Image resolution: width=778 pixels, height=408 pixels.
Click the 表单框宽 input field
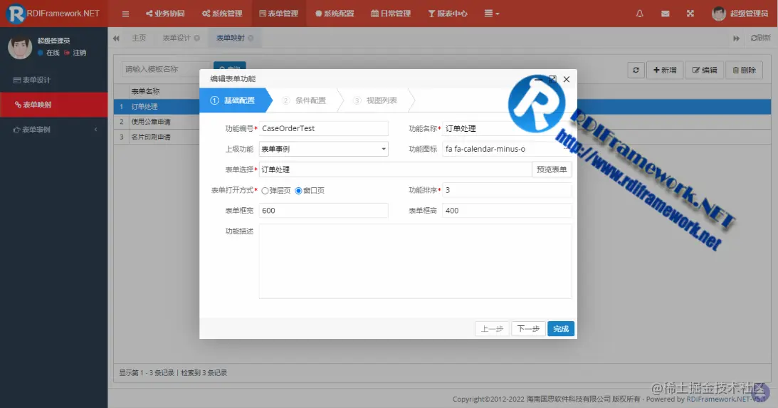click(323, 211)
